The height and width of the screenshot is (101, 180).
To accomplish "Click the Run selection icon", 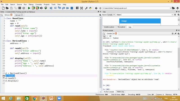I will (x=41, y=8).
